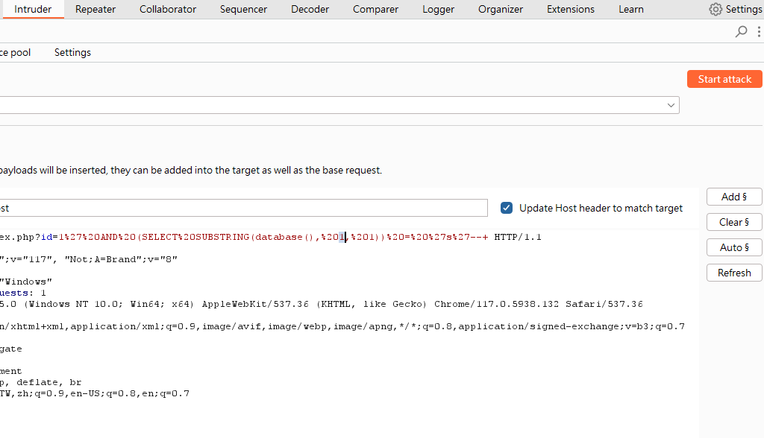Open the Comparer tab
Image resolution: width=764 pixels, height=438 pixels.
click(x=375, y=9)
